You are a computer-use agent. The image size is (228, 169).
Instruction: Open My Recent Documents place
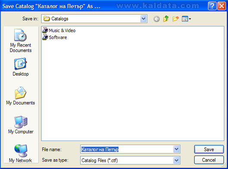(21, 41)
